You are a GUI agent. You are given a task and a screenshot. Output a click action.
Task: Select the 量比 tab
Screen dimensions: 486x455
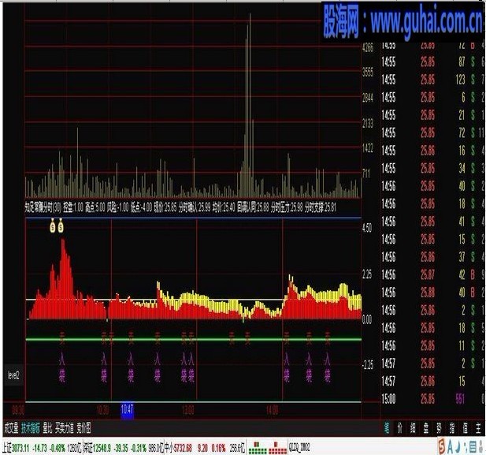(x=47, y=429)
